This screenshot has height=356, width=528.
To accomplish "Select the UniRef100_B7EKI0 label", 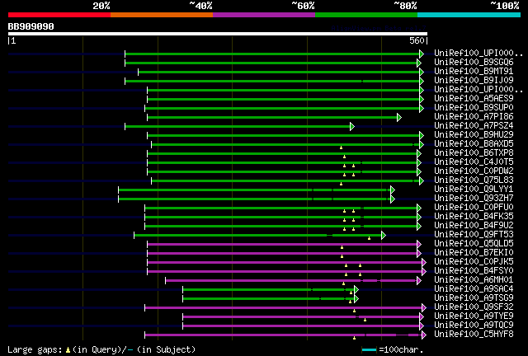I will [474, 253].
